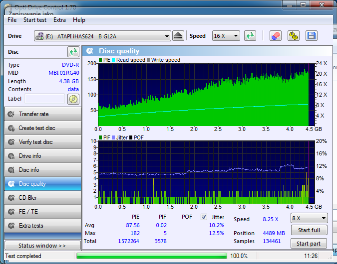Click the PIE total value 1572264
The image size is (337, 264).
[x=128, y=241]
